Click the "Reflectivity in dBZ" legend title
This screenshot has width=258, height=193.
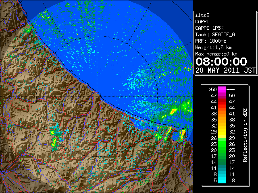(245, 135)
